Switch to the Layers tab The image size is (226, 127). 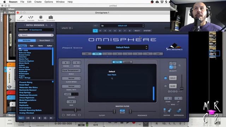pyautogui.click(x=127, y=62)
